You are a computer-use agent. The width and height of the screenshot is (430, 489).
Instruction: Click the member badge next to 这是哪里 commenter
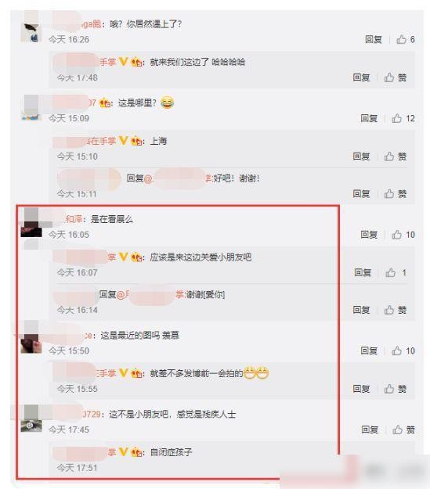(105, 102)
